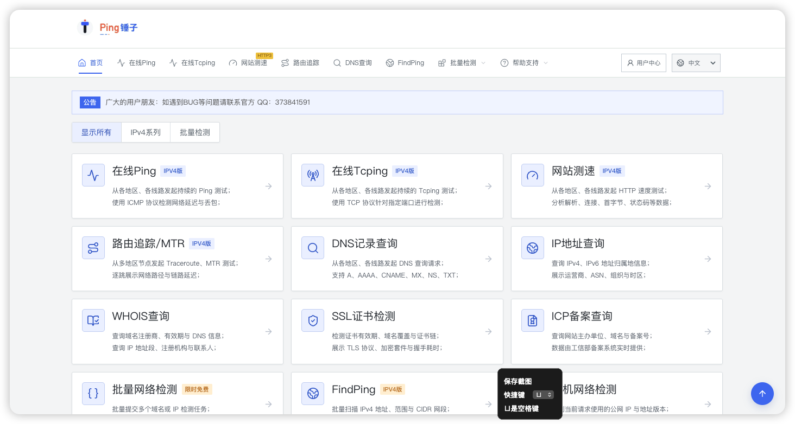
Task: Click the braces icon on 批量网络检测 card
Action: pyautogui.click(x=93, y=394)
